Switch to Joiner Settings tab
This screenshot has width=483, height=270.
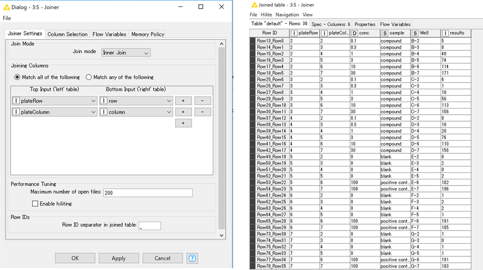(25, 34)
